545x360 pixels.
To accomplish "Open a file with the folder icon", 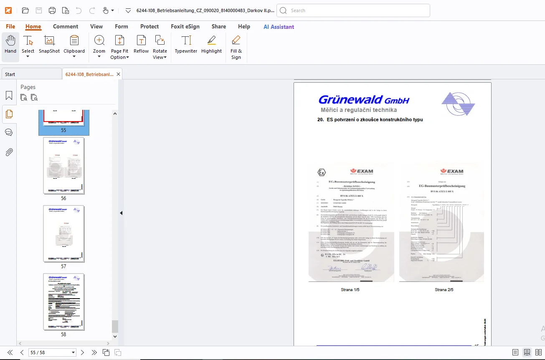I will [25, 10].
